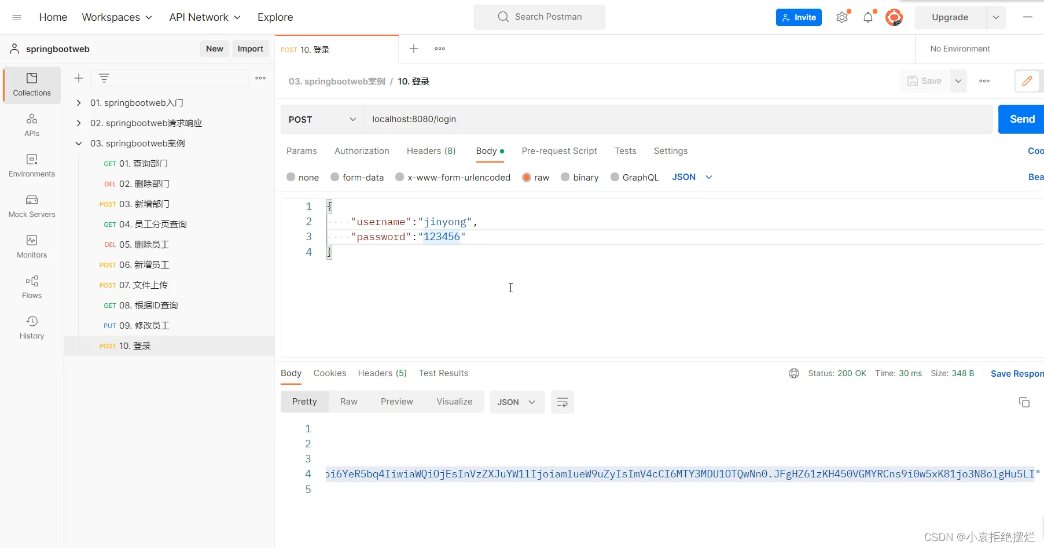
Task: Switch to the Authorization tab
Action: tap(362, 151)
